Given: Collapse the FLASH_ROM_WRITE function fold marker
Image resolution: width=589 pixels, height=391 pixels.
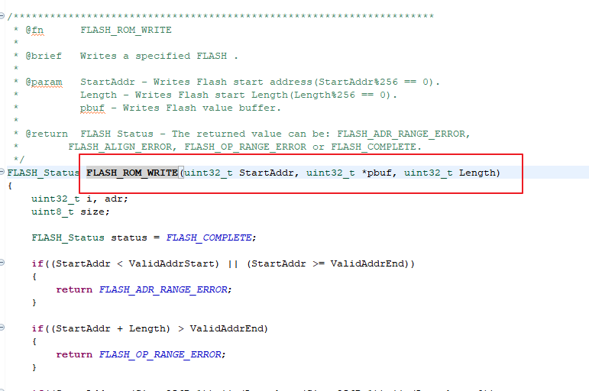Looking at the screenshot, I should [x=2, y=172].
